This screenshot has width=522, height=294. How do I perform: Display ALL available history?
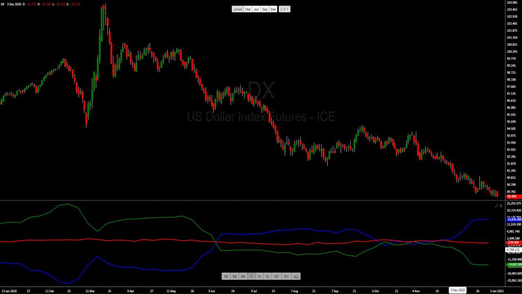(296, 276)
